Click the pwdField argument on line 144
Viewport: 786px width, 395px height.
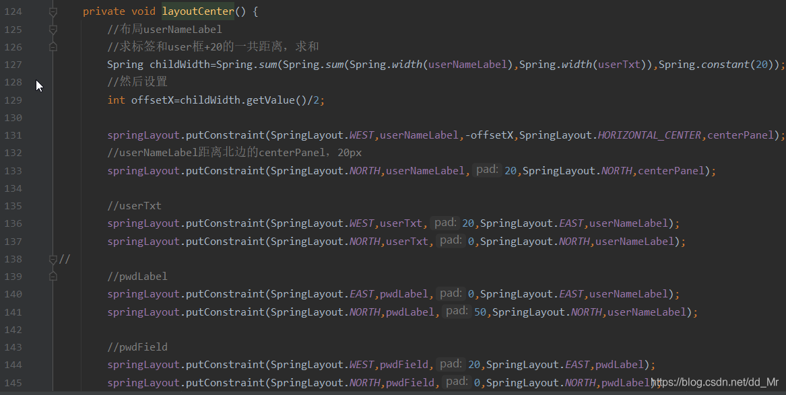403,365
